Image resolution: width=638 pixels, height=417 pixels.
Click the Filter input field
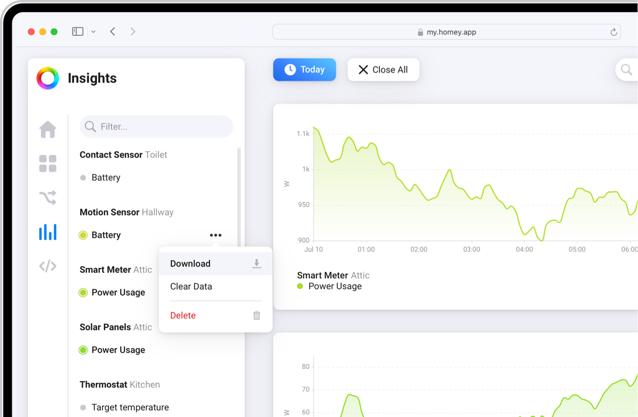tap(156, 126)
